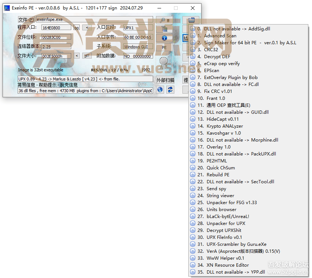Image resolution: width=312 pixels, height=278 pixels.
Task: Choose Unpacker for UPX plugin
Action: tap(248, 223)
